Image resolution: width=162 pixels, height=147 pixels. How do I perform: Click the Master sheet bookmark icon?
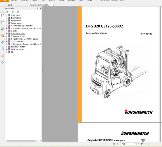tap(9, 23)
